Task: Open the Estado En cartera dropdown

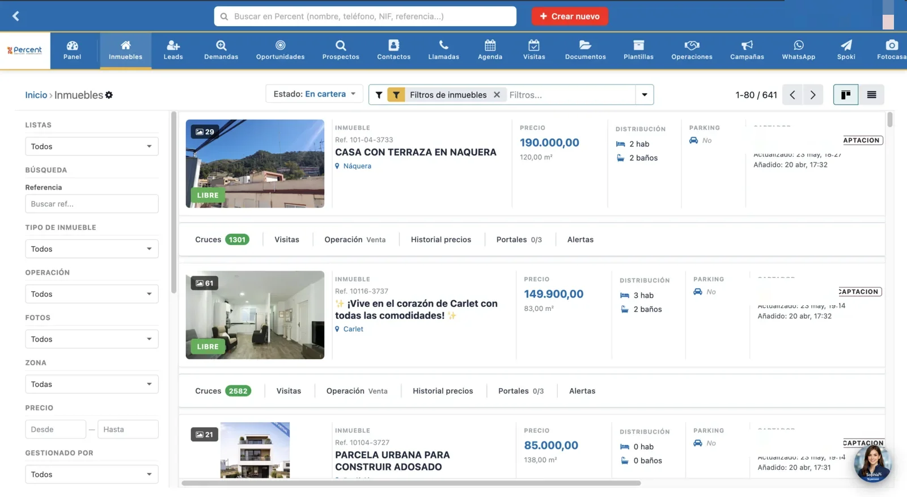Action: [x=314, y=94]
